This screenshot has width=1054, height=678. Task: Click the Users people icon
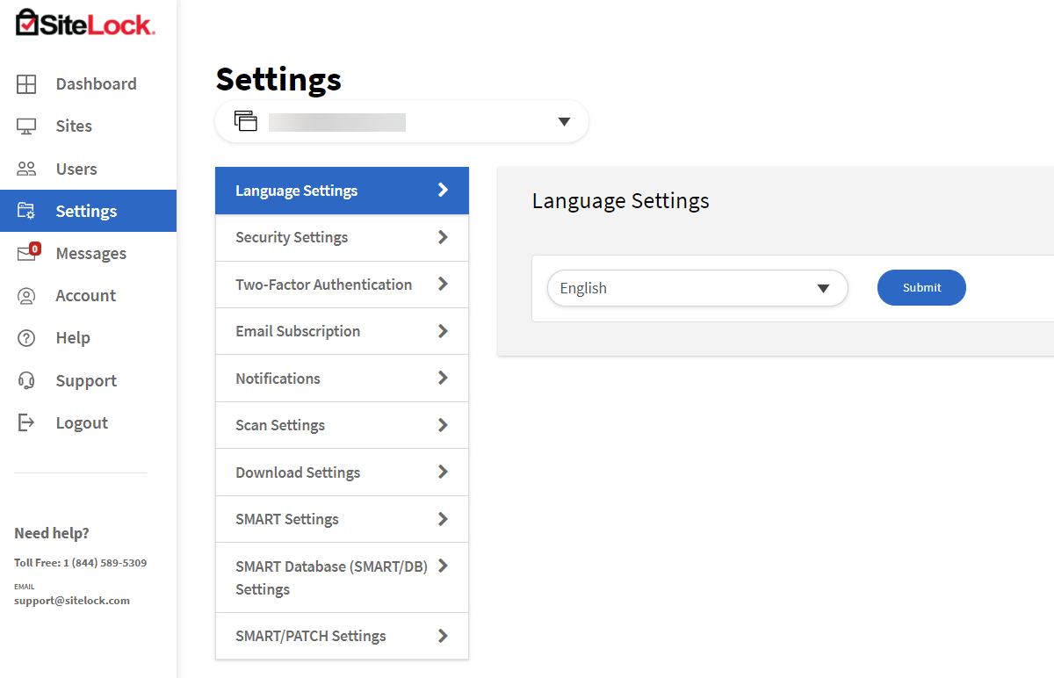[26, 169]
